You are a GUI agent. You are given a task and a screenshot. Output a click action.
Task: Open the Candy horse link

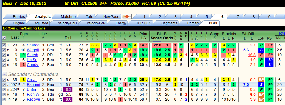pyautogui.click(x=33, y=65)
